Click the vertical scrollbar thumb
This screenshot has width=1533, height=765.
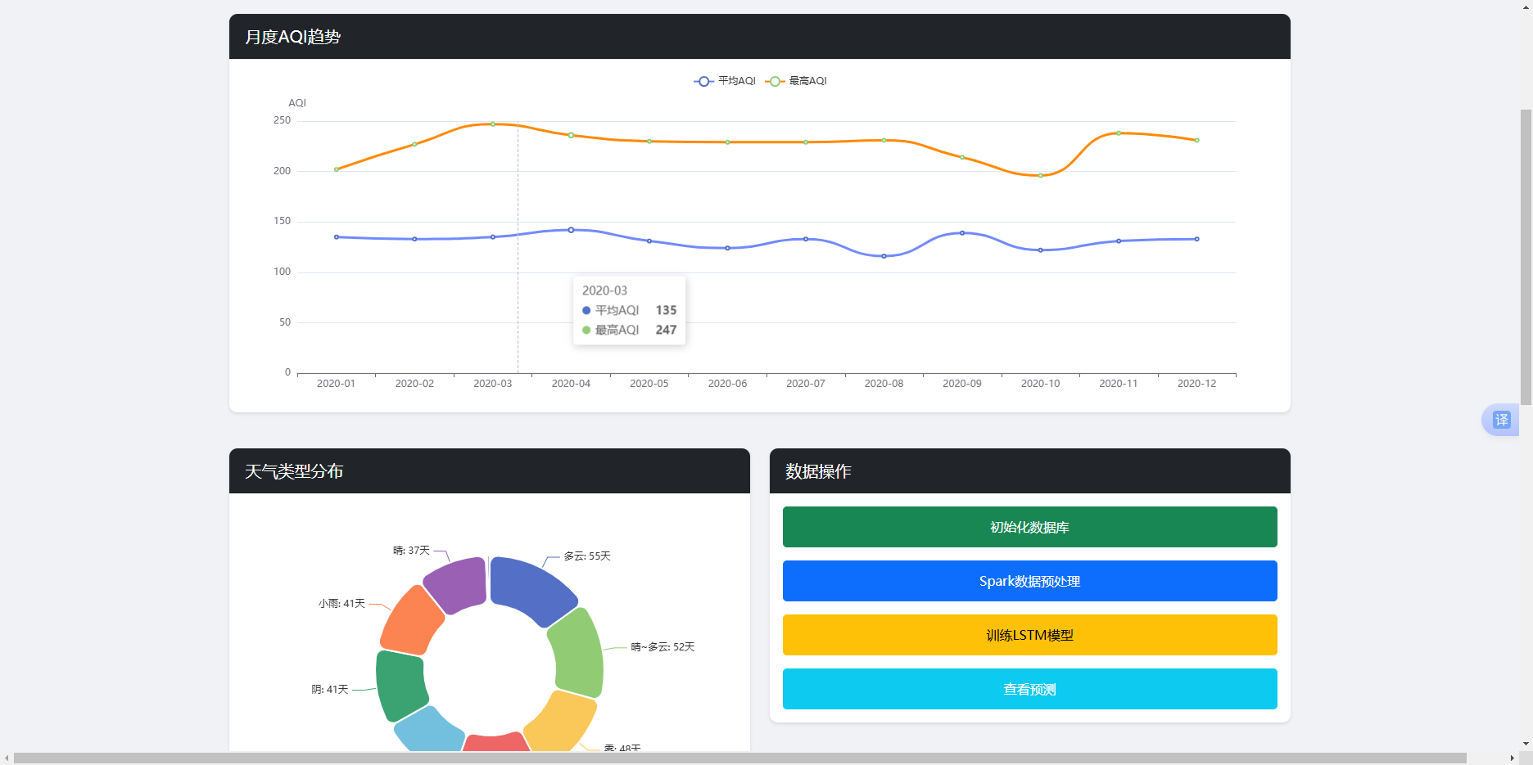[x=1526, y=256]
